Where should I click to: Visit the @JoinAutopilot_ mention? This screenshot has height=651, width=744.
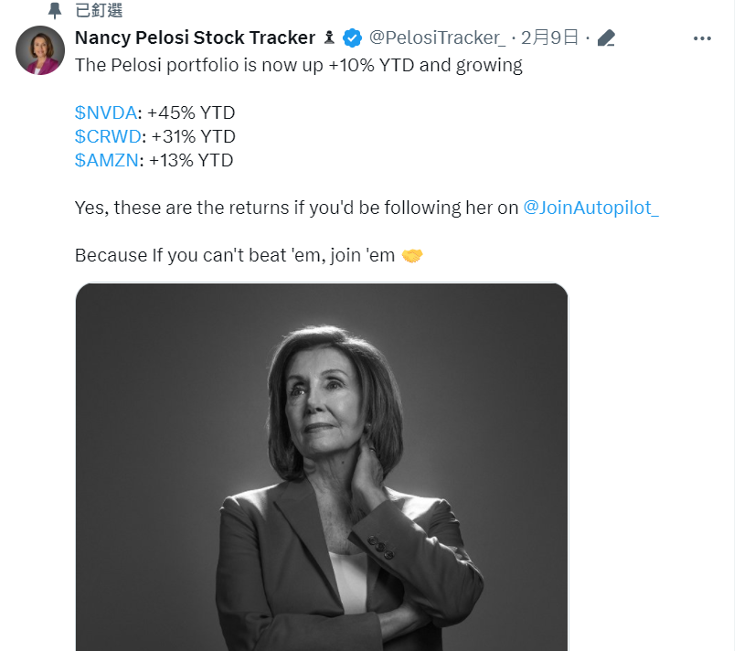[590, 208]
